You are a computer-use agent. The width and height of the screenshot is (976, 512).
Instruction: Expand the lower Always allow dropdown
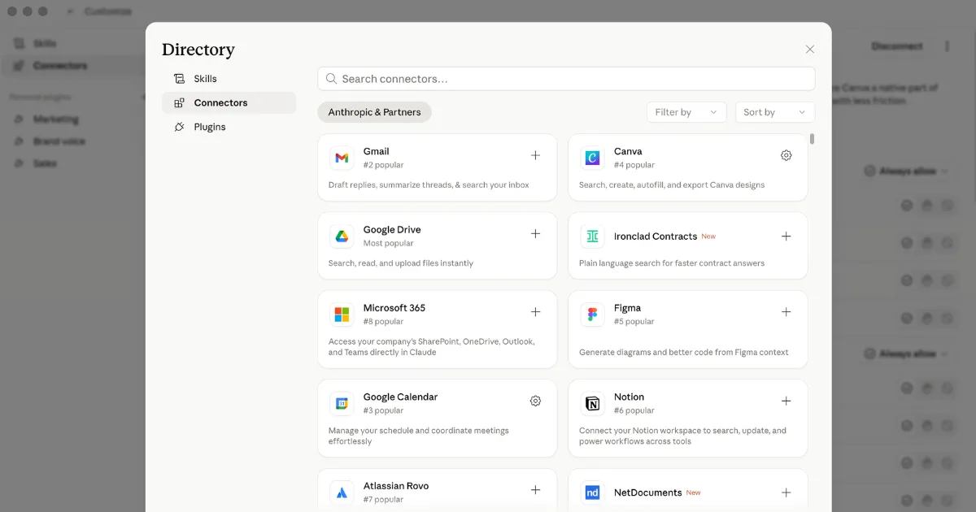point(906,354)
